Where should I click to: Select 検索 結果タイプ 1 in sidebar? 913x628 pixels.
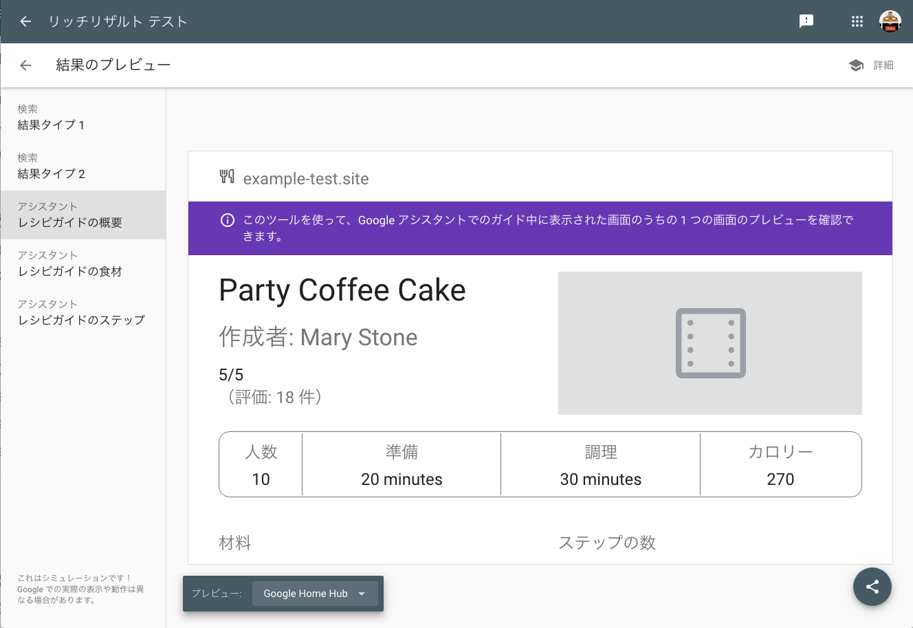click(82, 118)
